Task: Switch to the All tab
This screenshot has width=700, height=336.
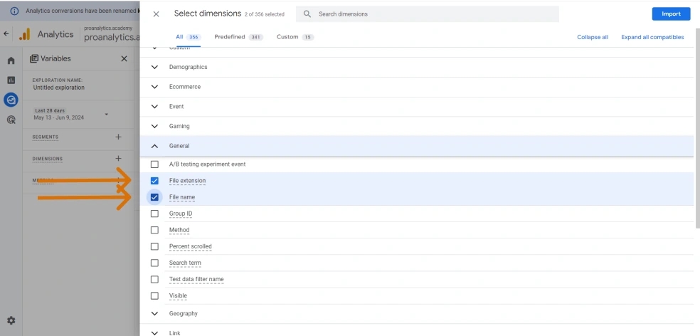Action: pos(188,37)
